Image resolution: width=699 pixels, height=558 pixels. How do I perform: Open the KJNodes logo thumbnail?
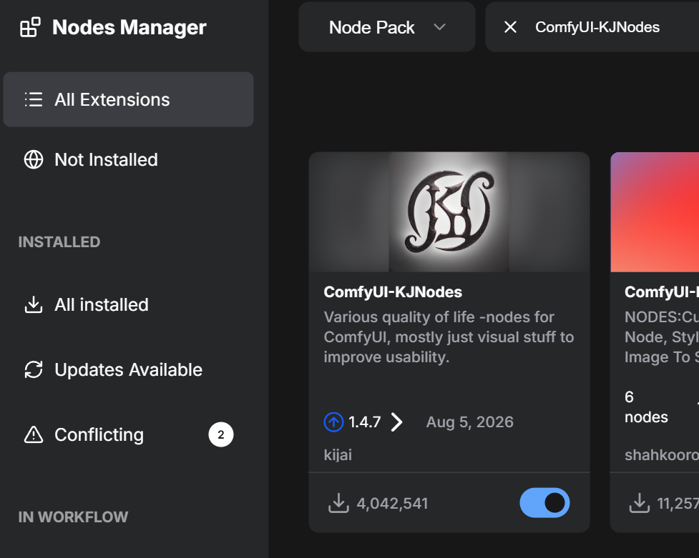pos(449,212)
